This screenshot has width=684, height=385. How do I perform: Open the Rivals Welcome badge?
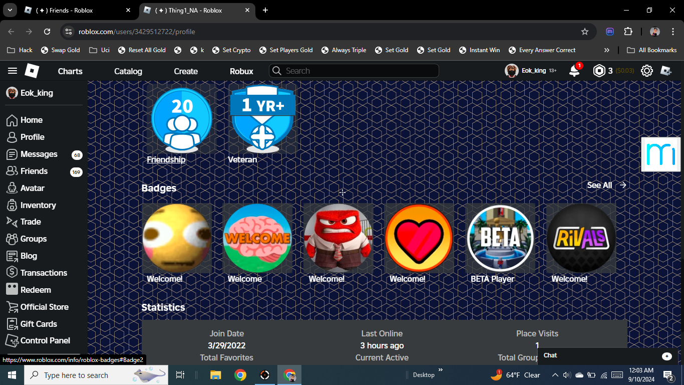pyautogui.click(x=581, y=238)
